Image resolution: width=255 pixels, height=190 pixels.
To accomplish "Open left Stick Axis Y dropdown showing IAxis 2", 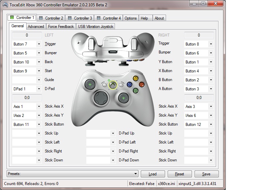I will (27, 116).
